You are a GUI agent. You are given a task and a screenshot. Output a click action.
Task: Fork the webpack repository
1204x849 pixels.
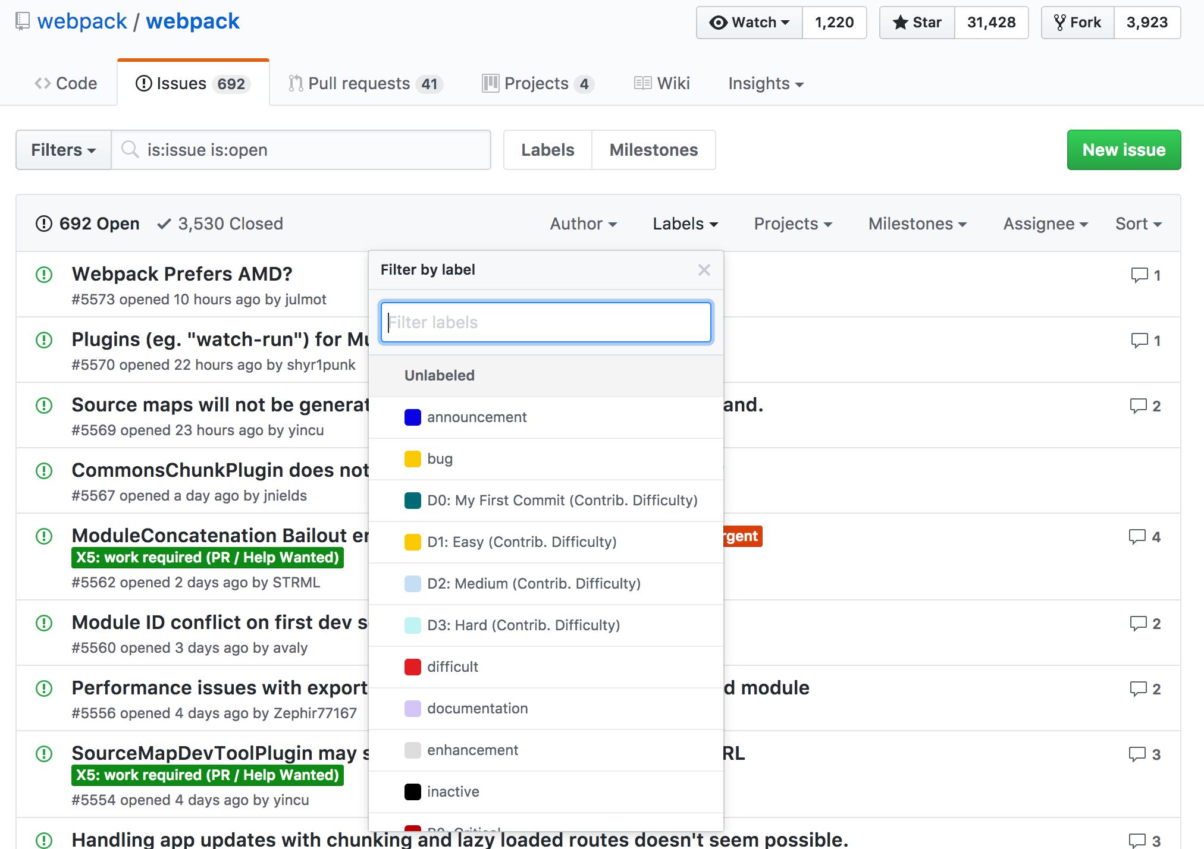(1078, 23)
